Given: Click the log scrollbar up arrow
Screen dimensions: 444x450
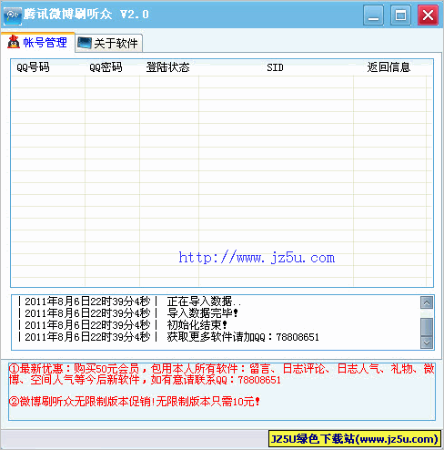Looking at the screenshot, I should tap(427, 302).
